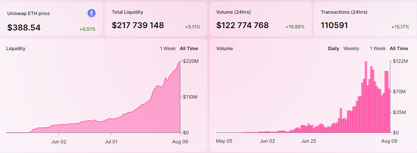Viewport: 417px width, 153px height.
Task: Click the Total Liquidity amount
Action: click(138, 25)
